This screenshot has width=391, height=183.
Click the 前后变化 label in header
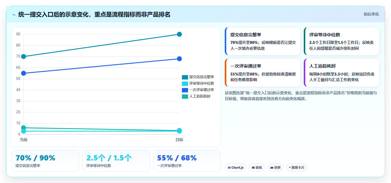(371, 14)
